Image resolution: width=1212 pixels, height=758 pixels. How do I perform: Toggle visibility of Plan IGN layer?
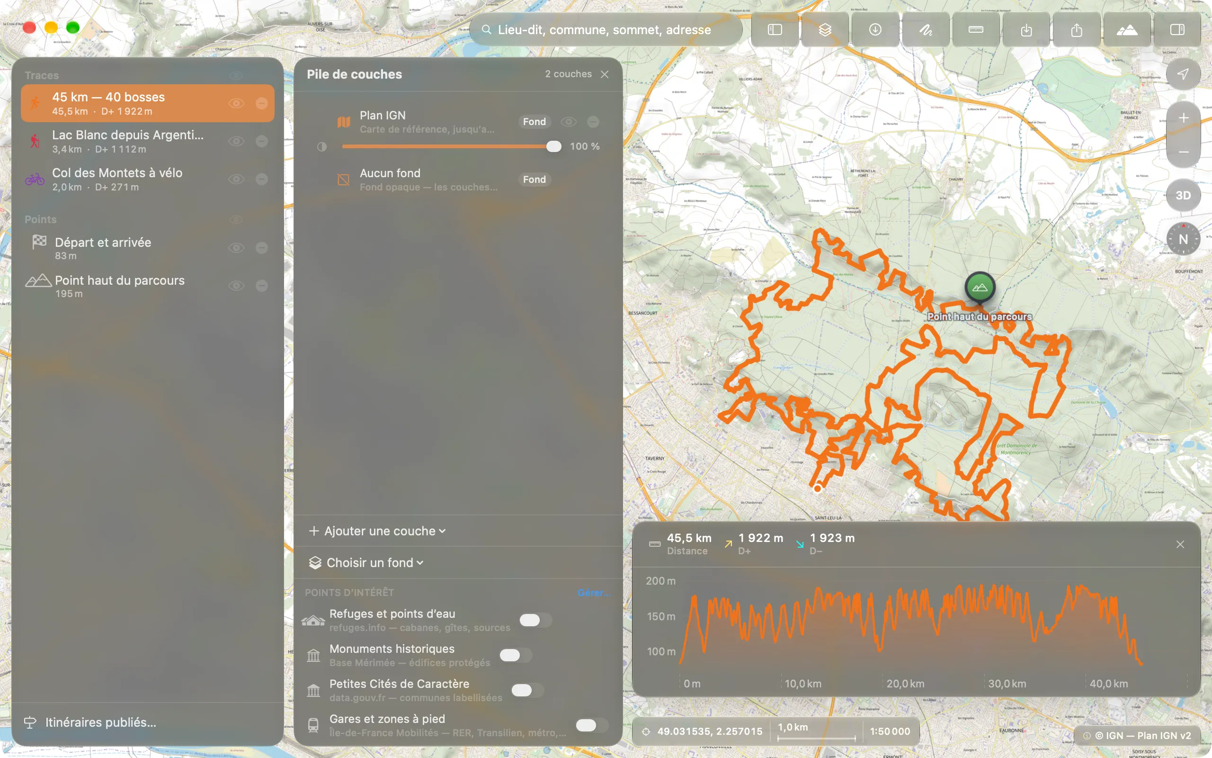[569, 122]
